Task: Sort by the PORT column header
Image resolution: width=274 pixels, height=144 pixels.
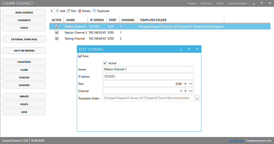Action: click(113, 20)
